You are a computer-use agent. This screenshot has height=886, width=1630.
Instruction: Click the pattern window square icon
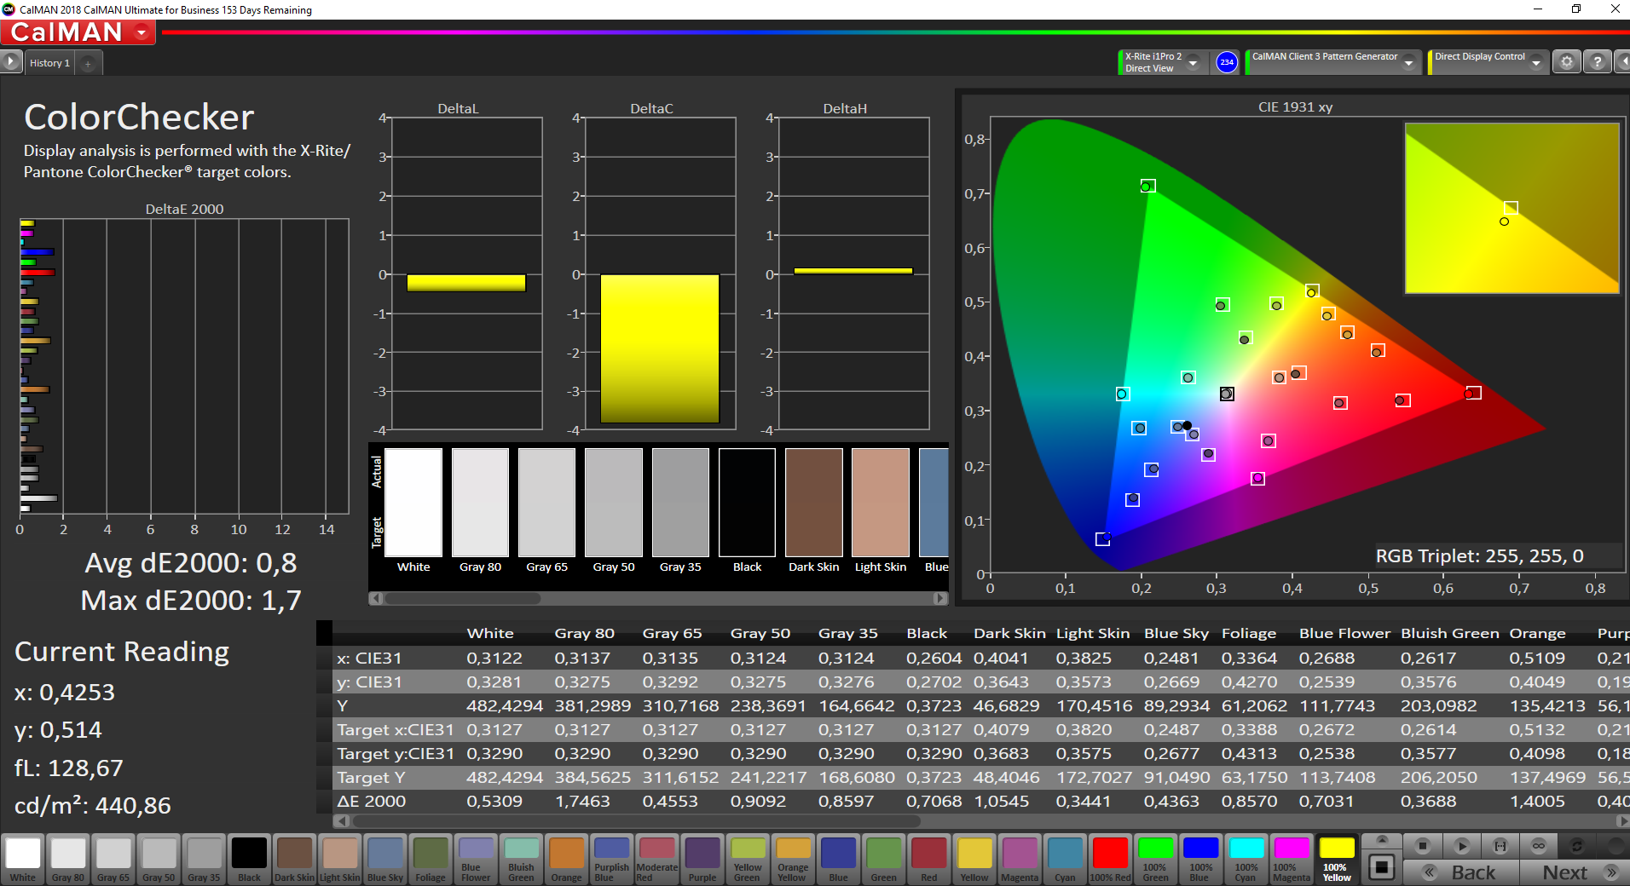[x=1382, y=868]
